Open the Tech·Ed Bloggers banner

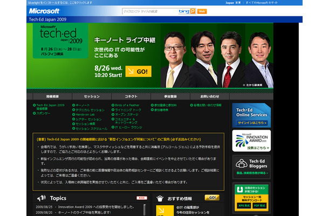pos(251,167)
